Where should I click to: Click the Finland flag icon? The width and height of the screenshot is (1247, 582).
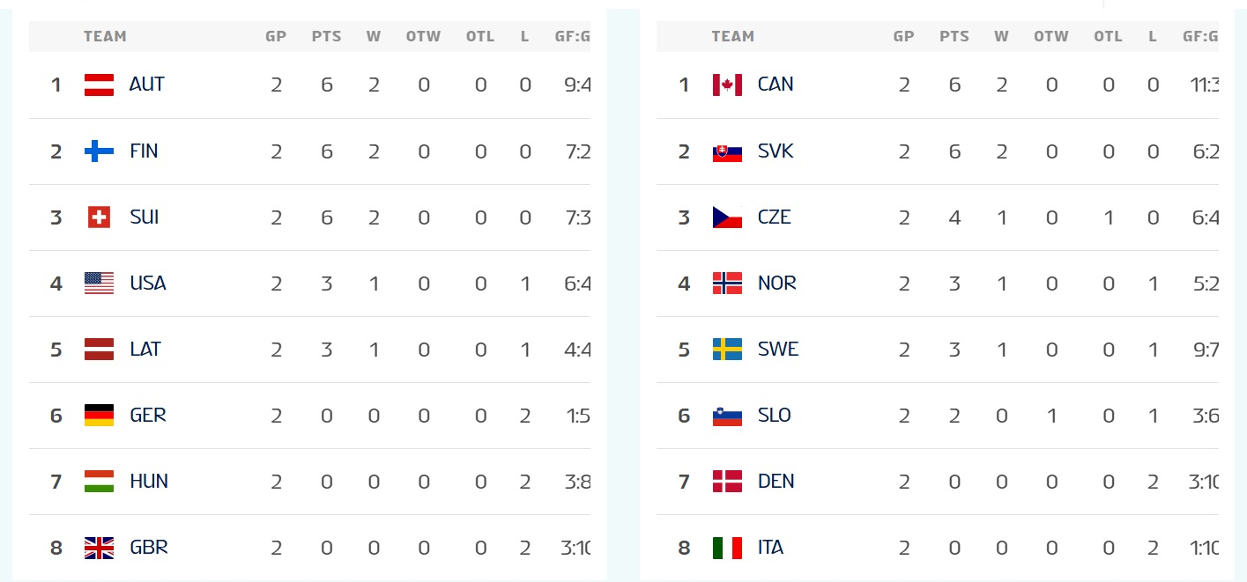[x=99, y=151]
